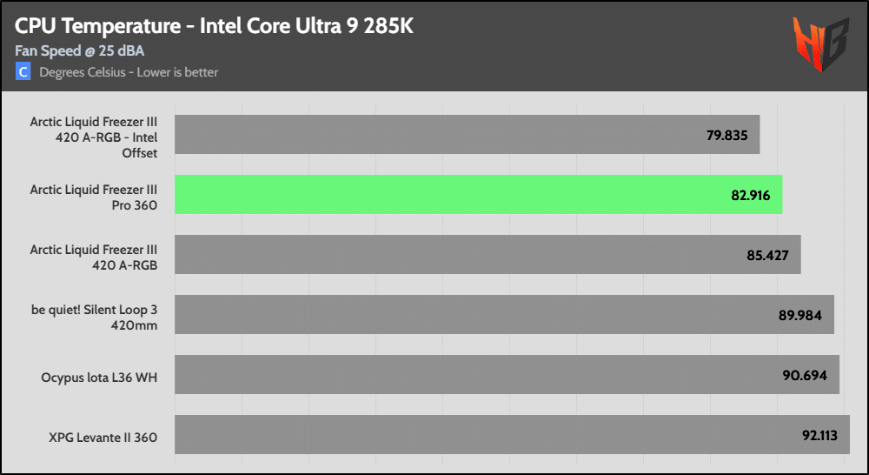Screen dimensions: 869x475
Task: Click the CPU Temperature chart title
Action: [214, 26]
